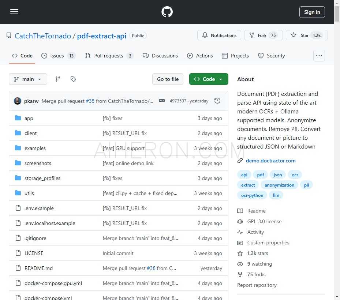Open the CatchTheTornado owner link
The width and height of the screenshot is (340, 300).
(43, 36)
